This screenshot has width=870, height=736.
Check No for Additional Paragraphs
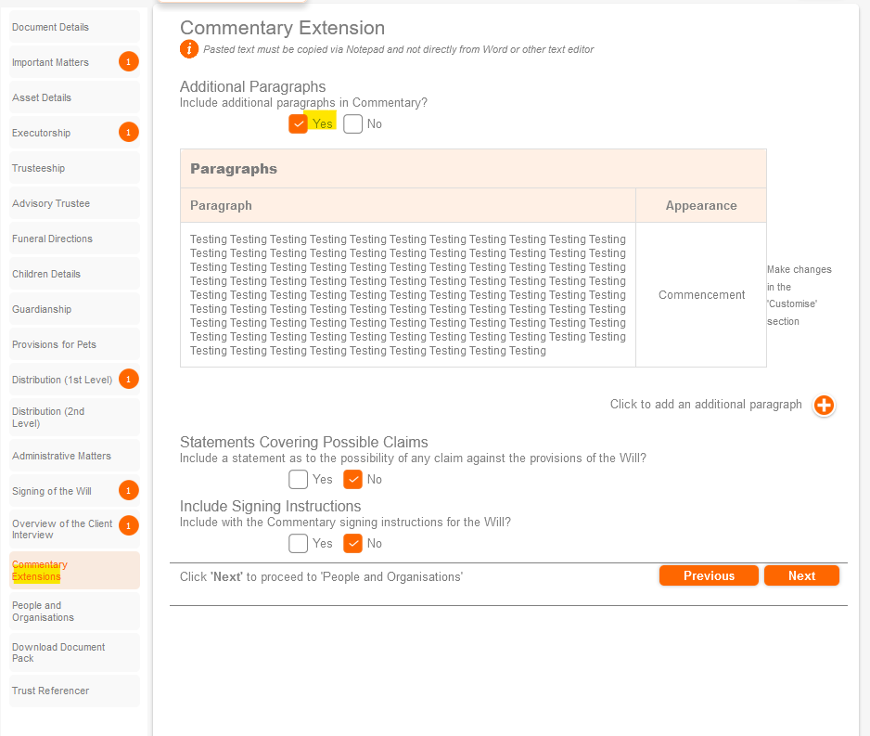tap(352, 124)
